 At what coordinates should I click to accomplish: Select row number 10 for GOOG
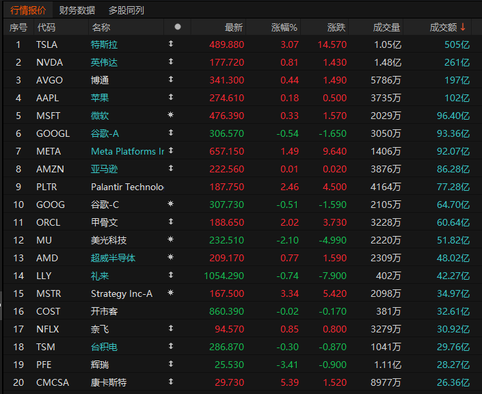[x=18, y=205]
